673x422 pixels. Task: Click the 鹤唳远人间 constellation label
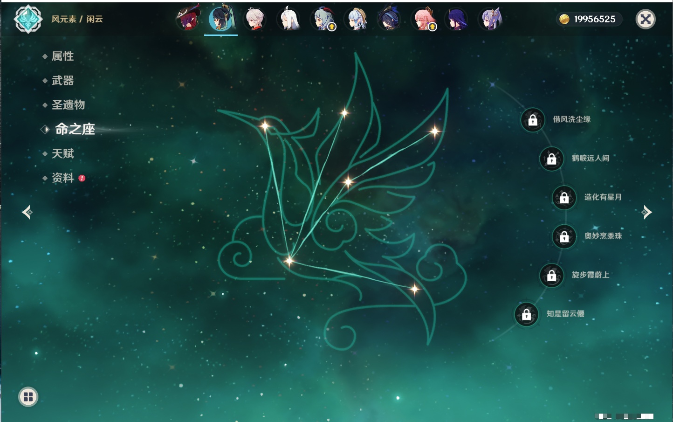coord(591,158)
